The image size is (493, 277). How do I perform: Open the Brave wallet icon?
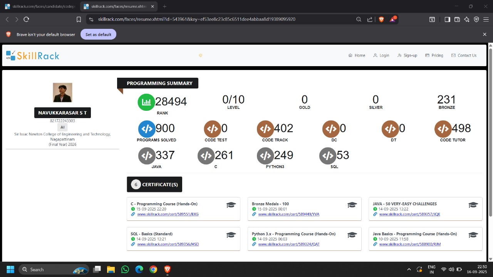(x=457, y=19)
